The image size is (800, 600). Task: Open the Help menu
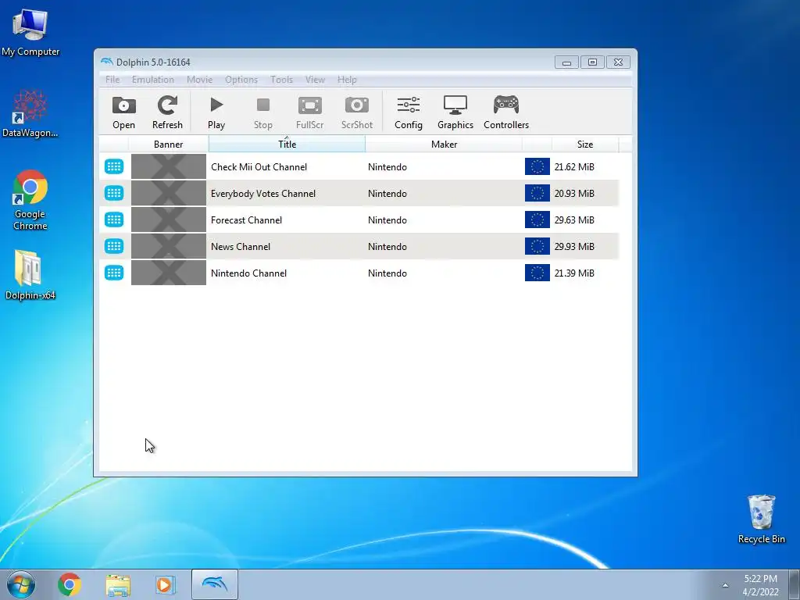coord(347,80)
